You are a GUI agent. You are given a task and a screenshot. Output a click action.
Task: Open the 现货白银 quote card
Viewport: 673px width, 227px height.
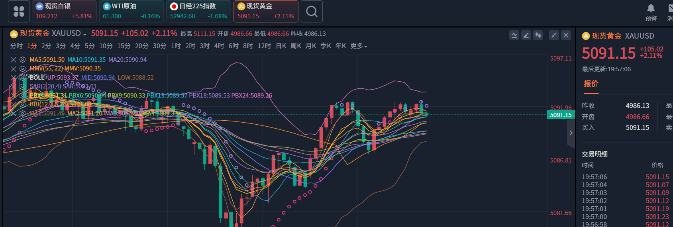[x=64, y=12]
